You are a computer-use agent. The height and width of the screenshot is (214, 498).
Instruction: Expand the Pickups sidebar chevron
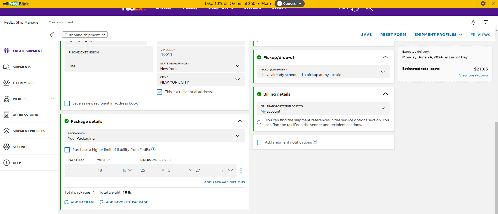click(53, 99)
